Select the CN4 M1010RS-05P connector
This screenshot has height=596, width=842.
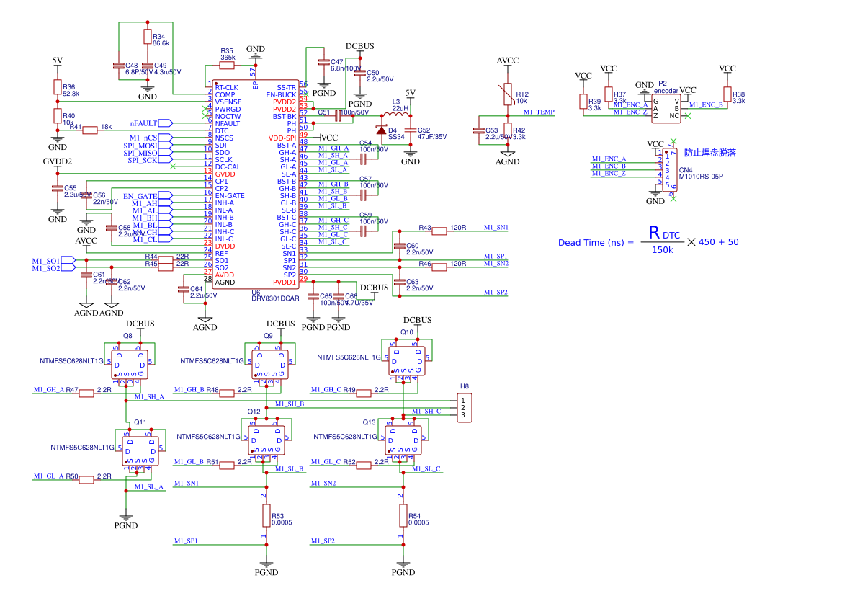(x=670, y=170)
